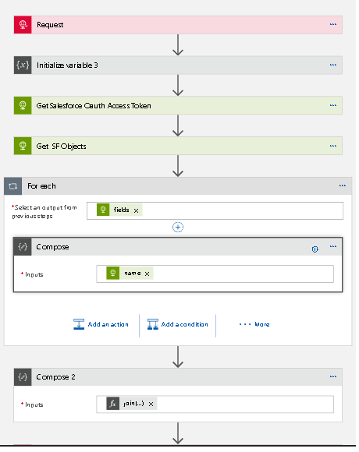This screenshot has height=452, width=359.
Task: Open the For each ellipsis menu
Action: 343,185
